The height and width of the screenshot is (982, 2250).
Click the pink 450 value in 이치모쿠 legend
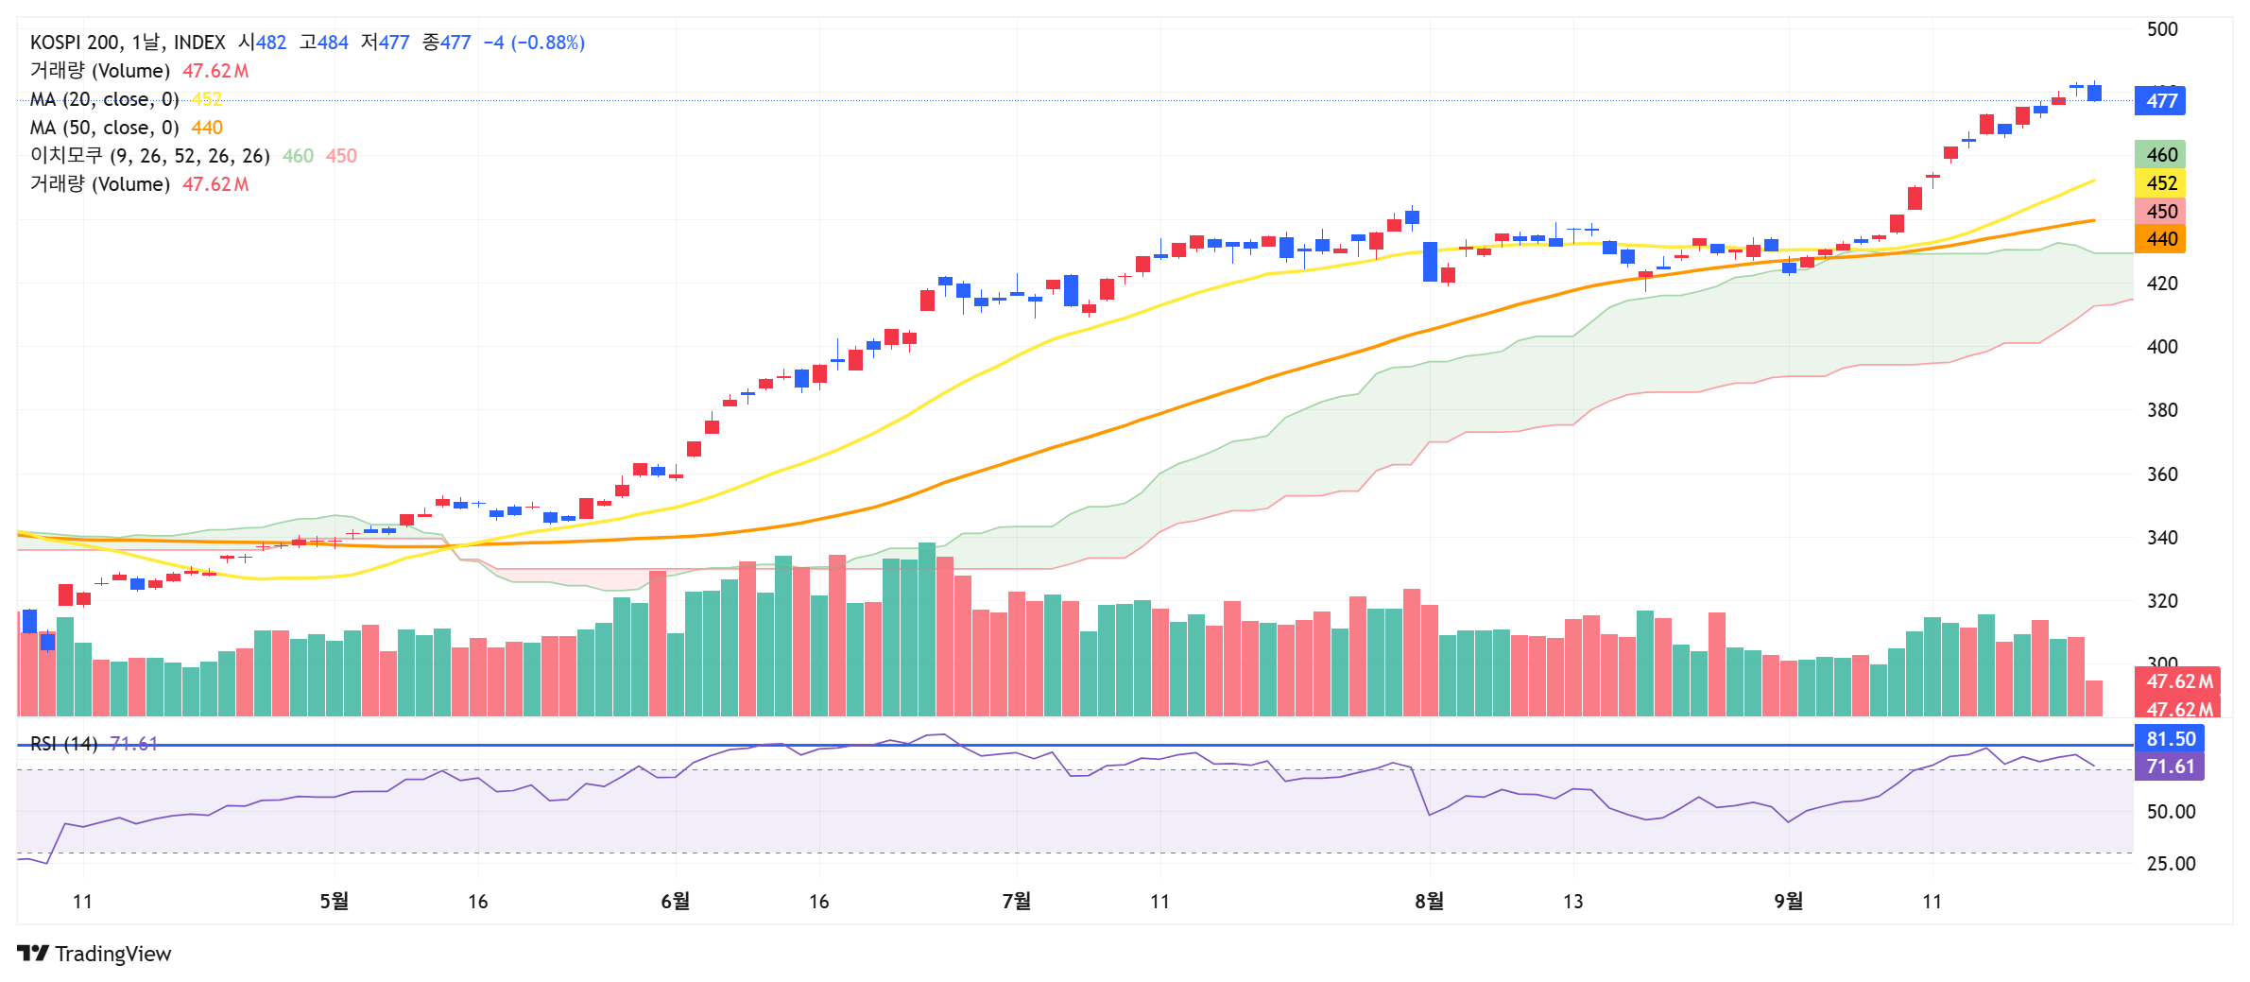[x=341, y=156]
